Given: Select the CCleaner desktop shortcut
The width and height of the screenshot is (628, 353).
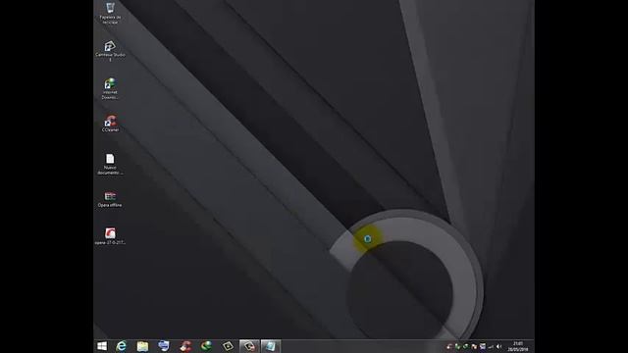Looking at the screenshot, I should (110, 124).
